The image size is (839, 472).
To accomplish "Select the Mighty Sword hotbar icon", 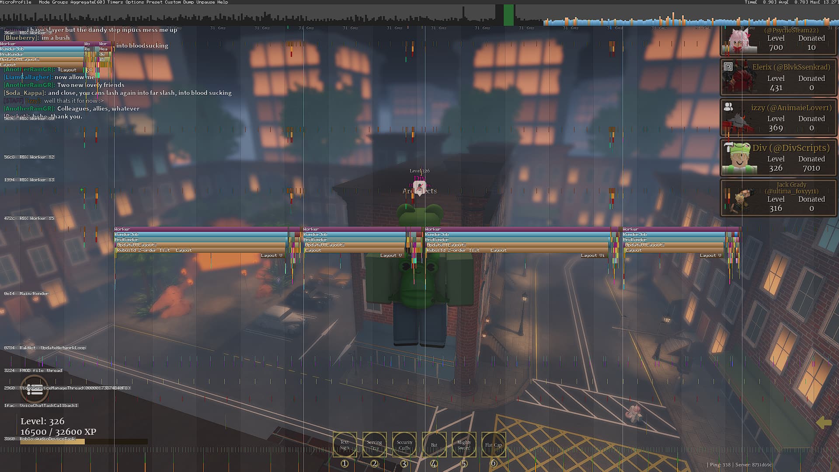I will (463, 445).
